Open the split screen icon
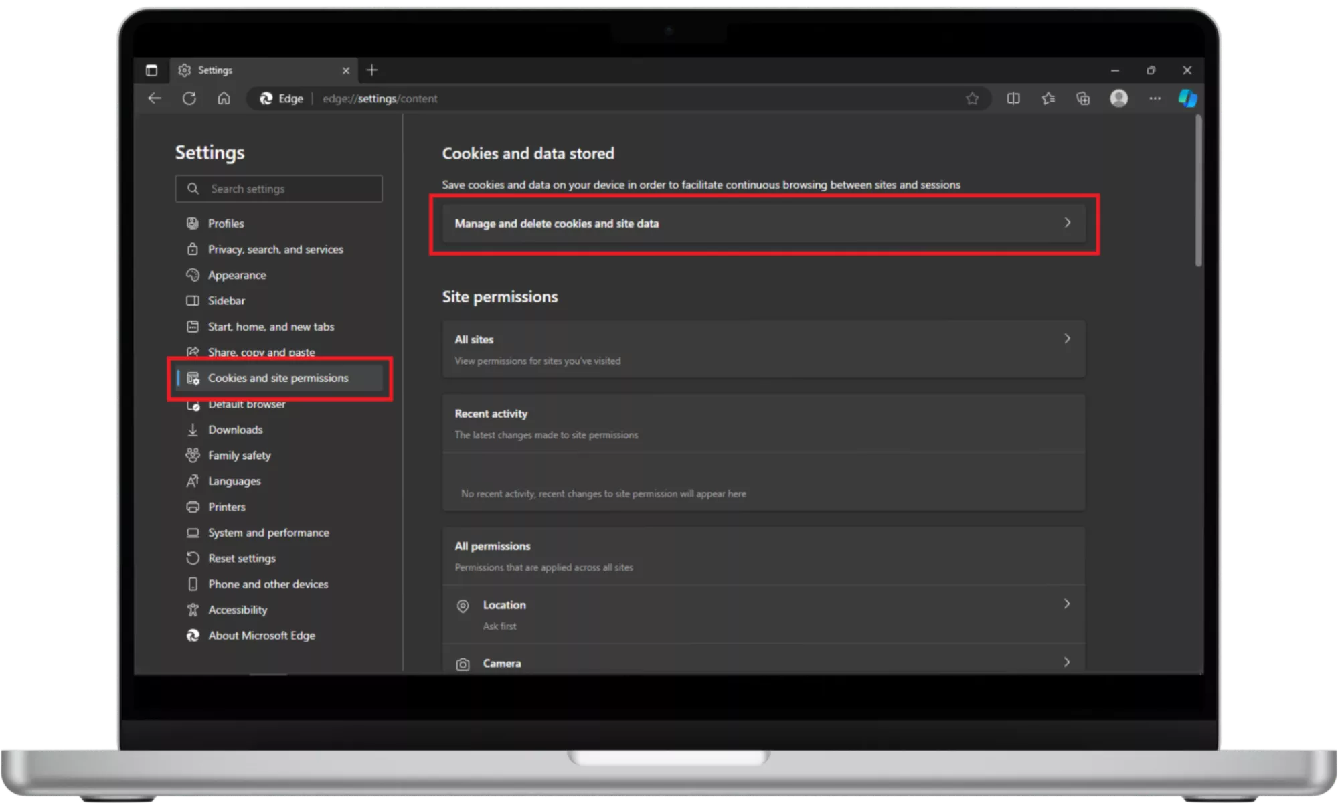Image resolution: width=1338 pixels, height=803 pixels. tap(1013, 98)
